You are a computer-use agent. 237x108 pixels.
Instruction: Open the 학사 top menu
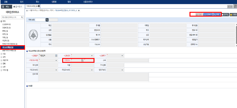coord(37,2)
